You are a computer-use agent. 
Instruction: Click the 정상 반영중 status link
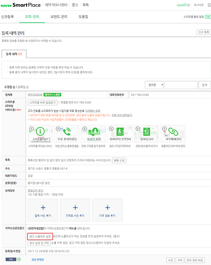38,260
